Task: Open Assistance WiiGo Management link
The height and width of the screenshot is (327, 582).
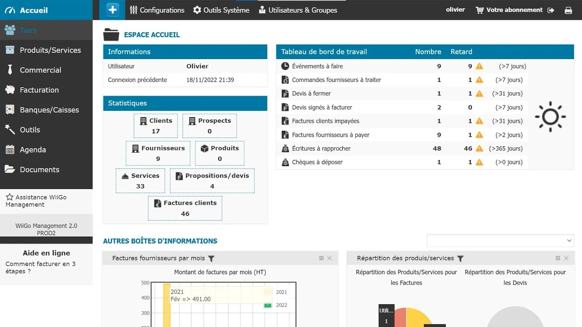Action: coord(36,201)
